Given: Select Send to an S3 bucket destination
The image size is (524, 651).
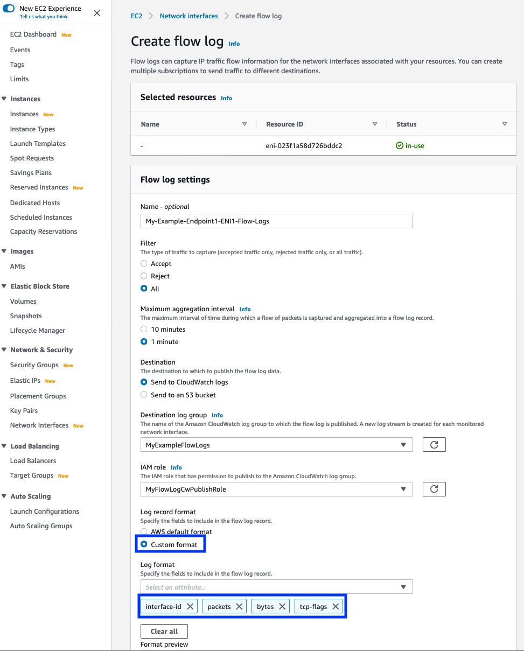Looking at the screenshot, I should click(x=144, y=395).
